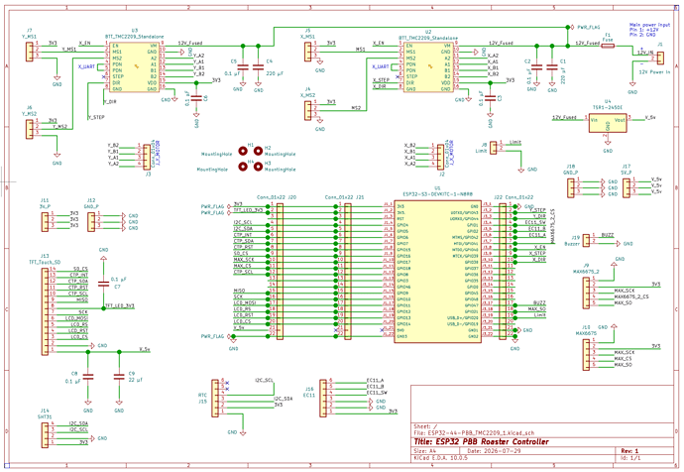Click the File name line in title block
This screenshot has height=472, width=684.
click(x=475, y=432)
